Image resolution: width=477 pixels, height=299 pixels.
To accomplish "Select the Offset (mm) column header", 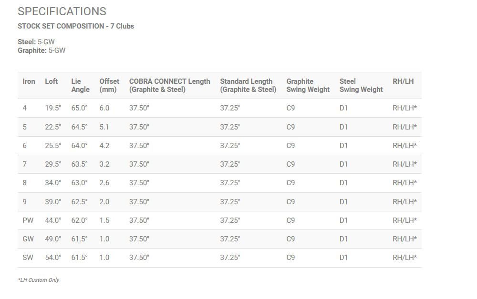I will [x=109, y=85].
